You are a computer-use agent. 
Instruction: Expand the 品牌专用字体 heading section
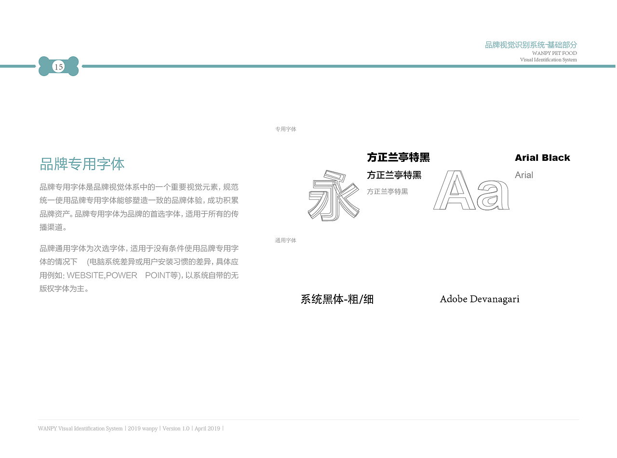pyautogui.click(x=82, y=164)
